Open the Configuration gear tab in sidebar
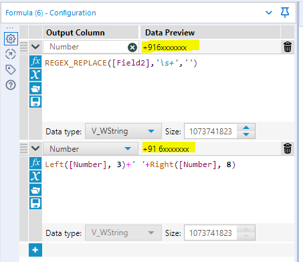The image size is (303, 262). [x=11, y=39]
